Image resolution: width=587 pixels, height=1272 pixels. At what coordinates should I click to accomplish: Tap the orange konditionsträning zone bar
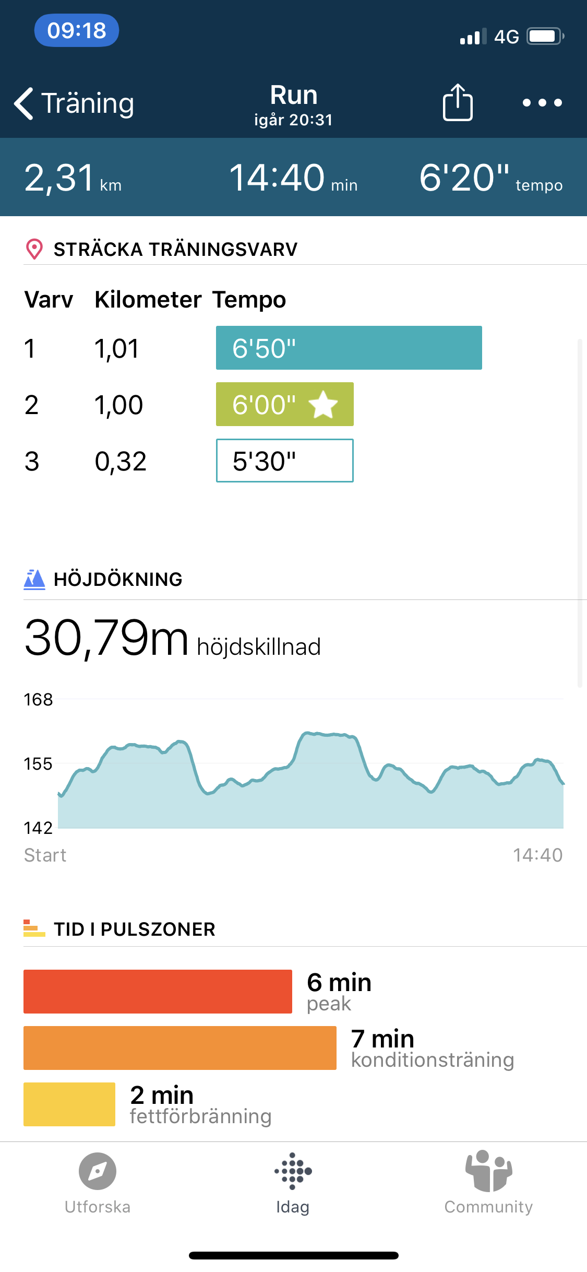point(180,1048)
